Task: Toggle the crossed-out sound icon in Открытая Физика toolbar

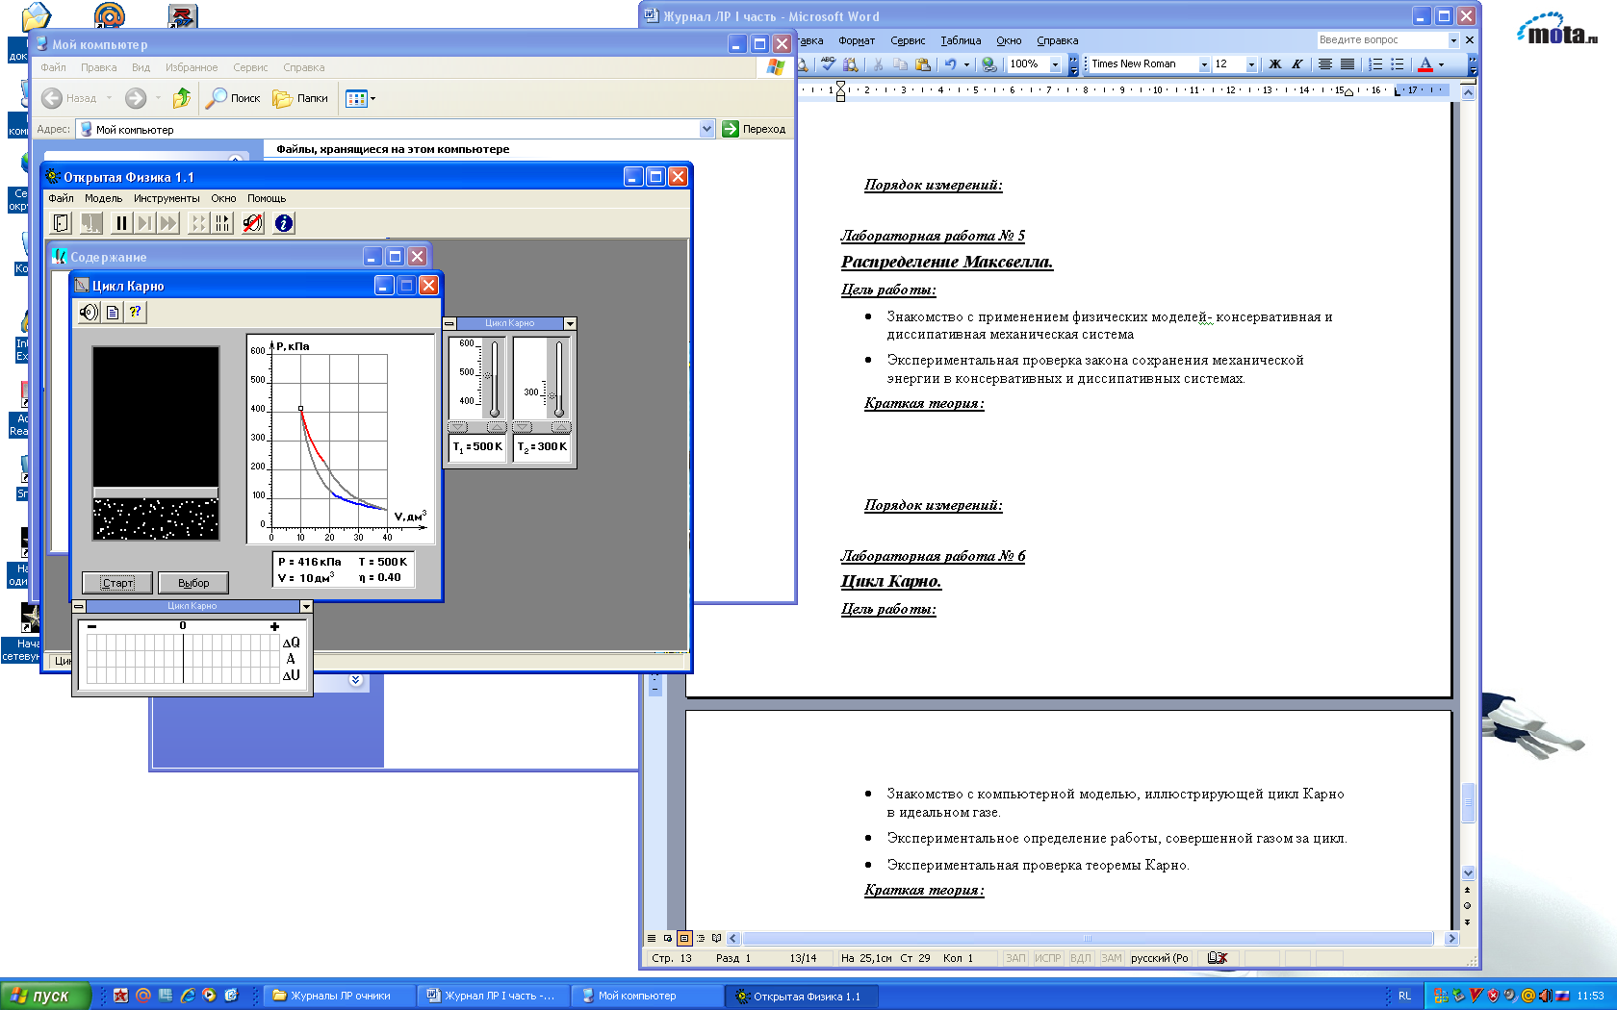Action: pyautogui.click(x=252, y=223)
